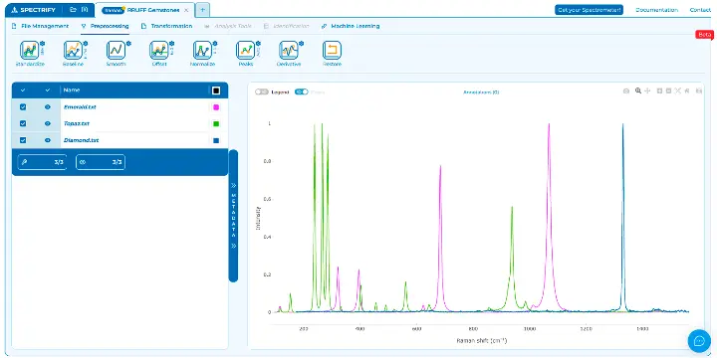Image resolution: width=717 pixels, height=358 pixels.
Task: Open settings gear for Normalize
Action: pyautogui.click(x=215, y=44)
